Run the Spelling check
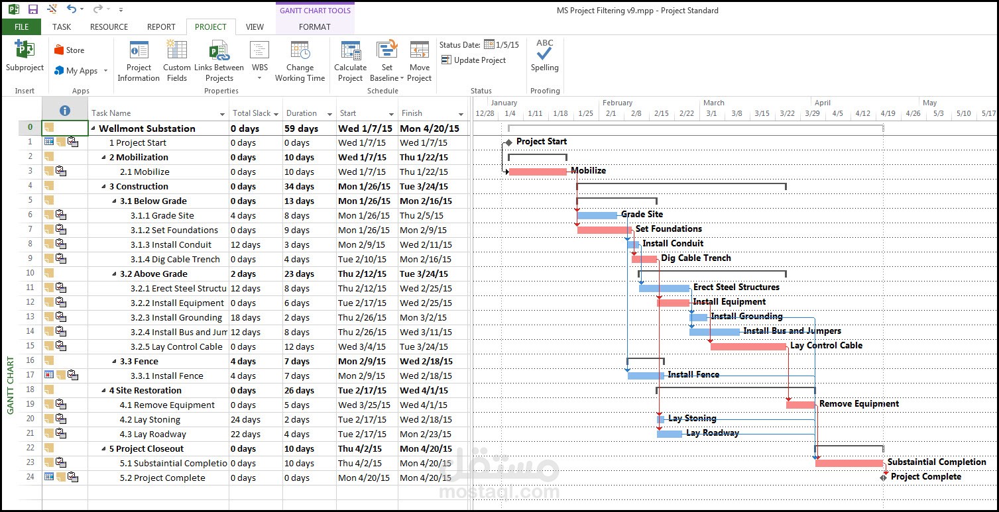 (x=544, y=56)
